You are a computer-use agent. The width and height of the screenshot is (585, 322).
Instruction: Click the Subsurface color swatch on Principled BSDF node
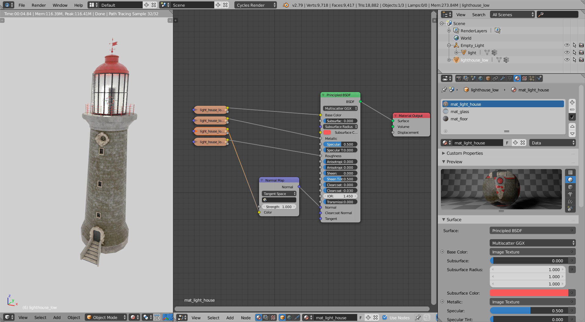tap(327, 133)
